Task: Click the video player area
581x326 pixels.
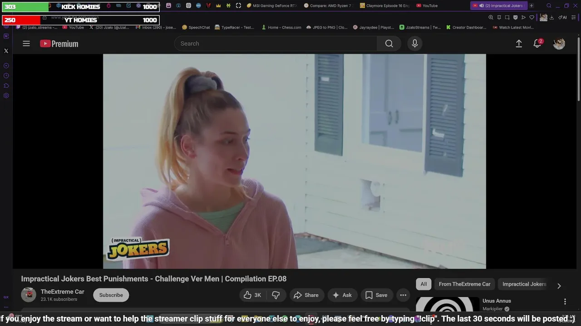Action: click(x=294, y=161)
